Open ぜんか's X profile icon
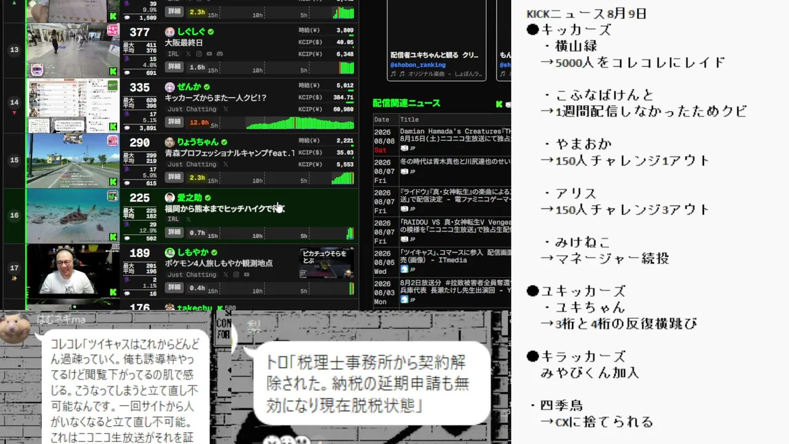This screenshot has height=444, width=789. coord(226,109)
